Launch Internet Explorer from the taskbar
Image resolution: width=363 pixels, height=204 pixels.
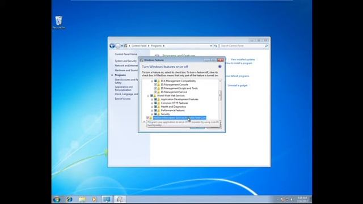pyautogui.click(x=69, y=199)
